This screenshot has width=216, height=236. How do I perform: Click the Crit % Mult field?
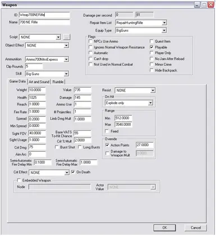(82, 140)
